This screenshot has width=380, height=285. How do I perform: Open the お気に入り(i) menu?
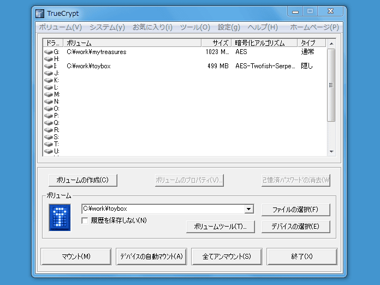152,27
